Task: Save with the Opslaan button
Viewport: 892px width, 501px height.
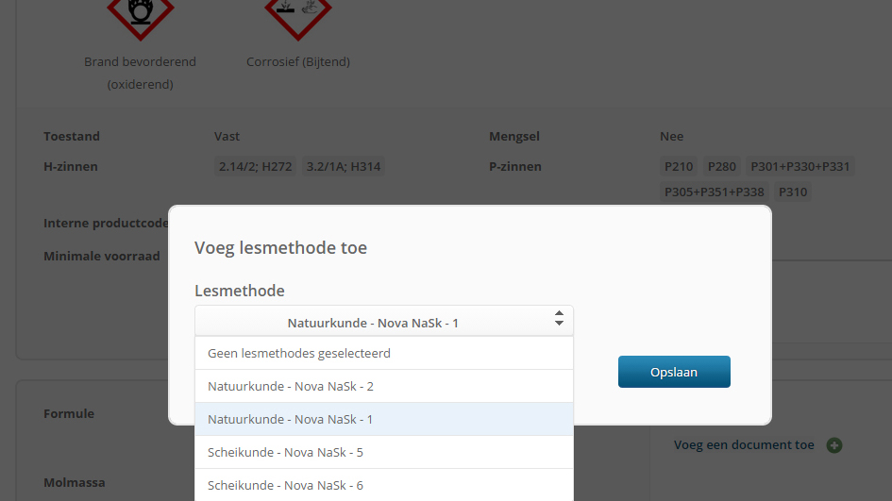Action: [674, 372]
